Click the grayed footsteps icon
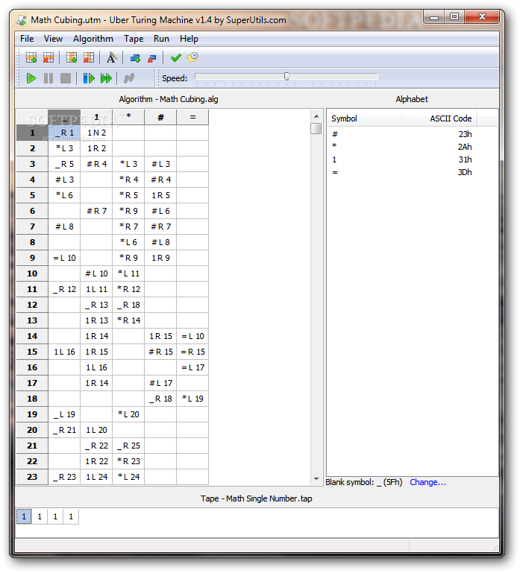Image resolution: width=520 pixels, height=573 pixels. click(129, 78)
